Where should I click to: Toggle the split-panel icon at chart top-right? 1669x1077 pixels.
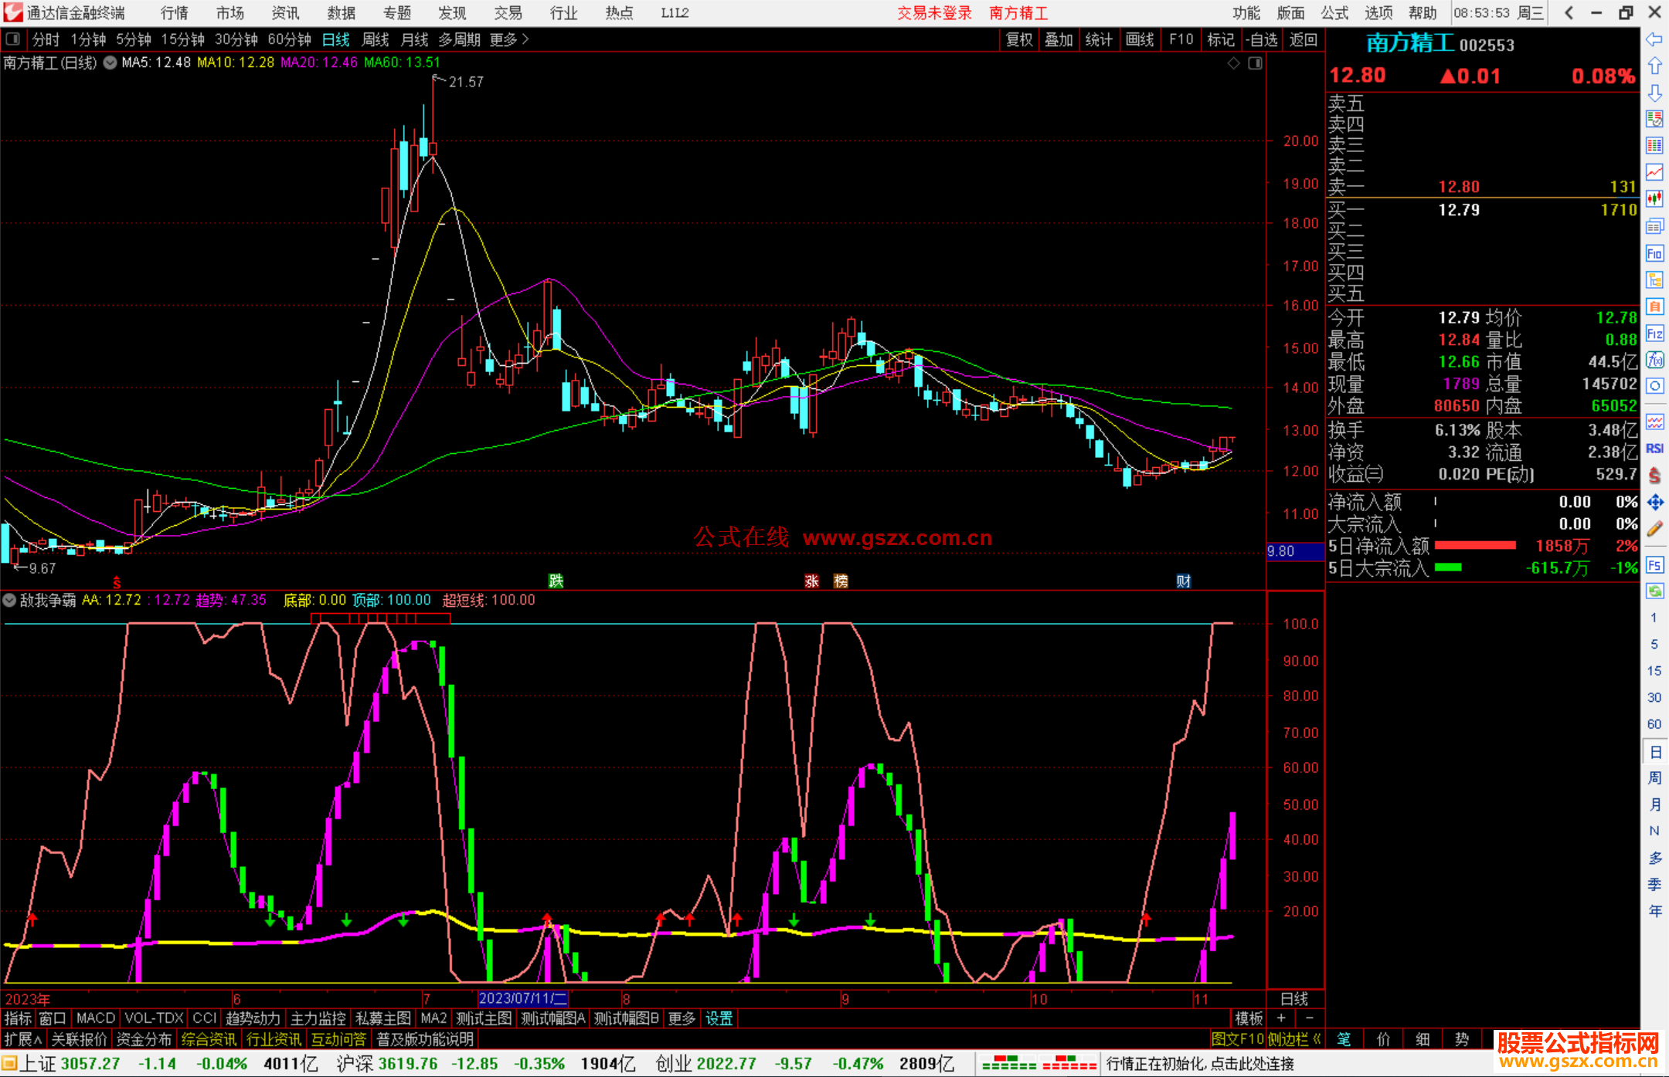tap(1255, 63)
